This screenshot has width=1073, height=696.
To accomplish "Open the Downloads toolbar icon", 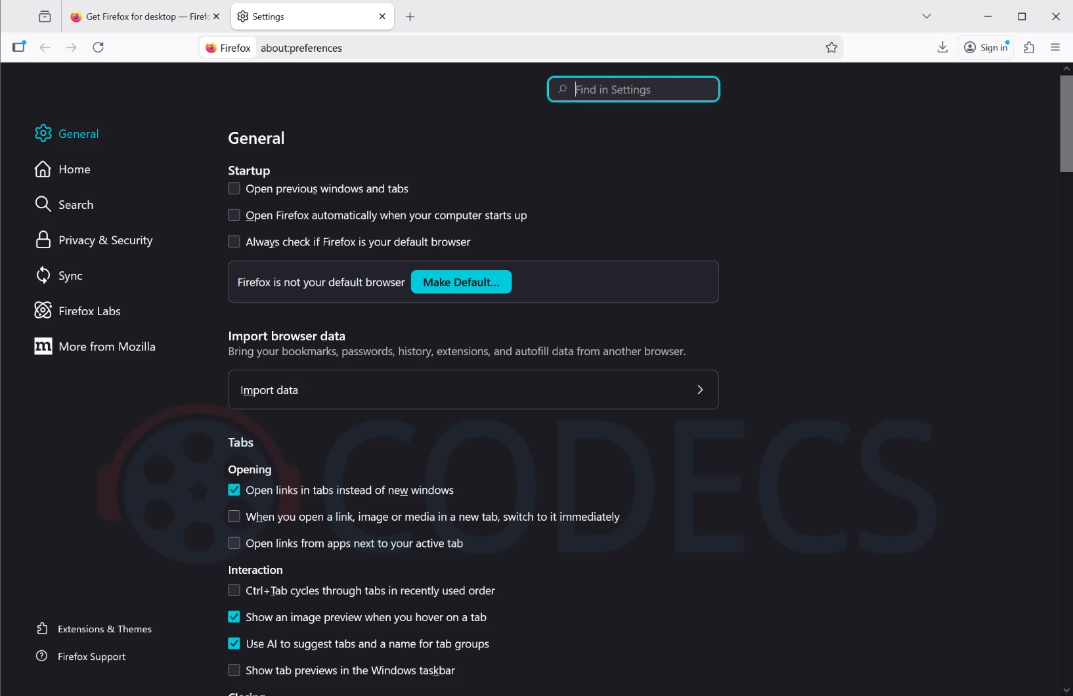I will coord(942,47).
